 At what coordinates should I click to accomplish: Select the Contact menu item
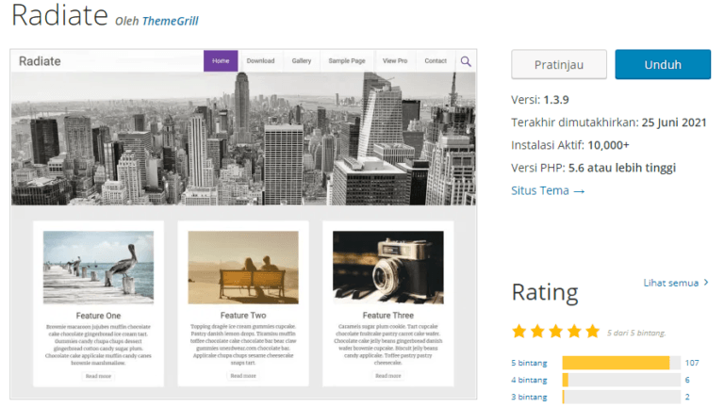436,61
